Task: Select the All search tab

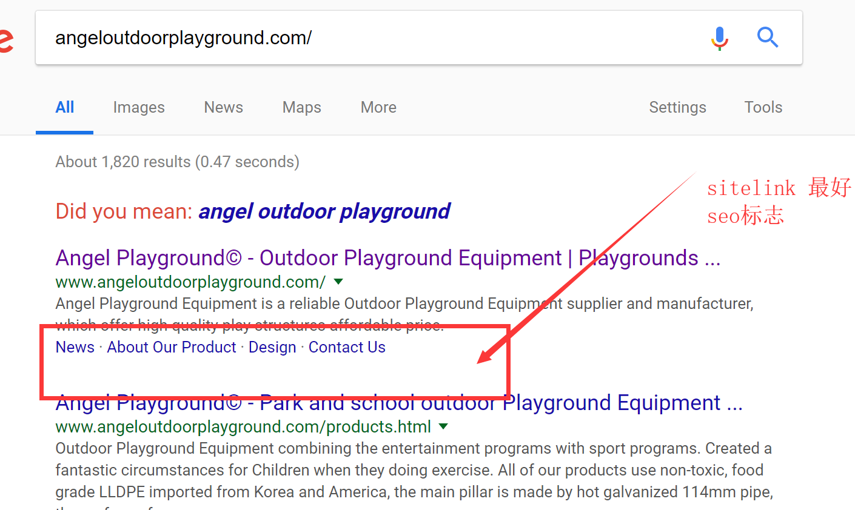Action: point(65,107)
